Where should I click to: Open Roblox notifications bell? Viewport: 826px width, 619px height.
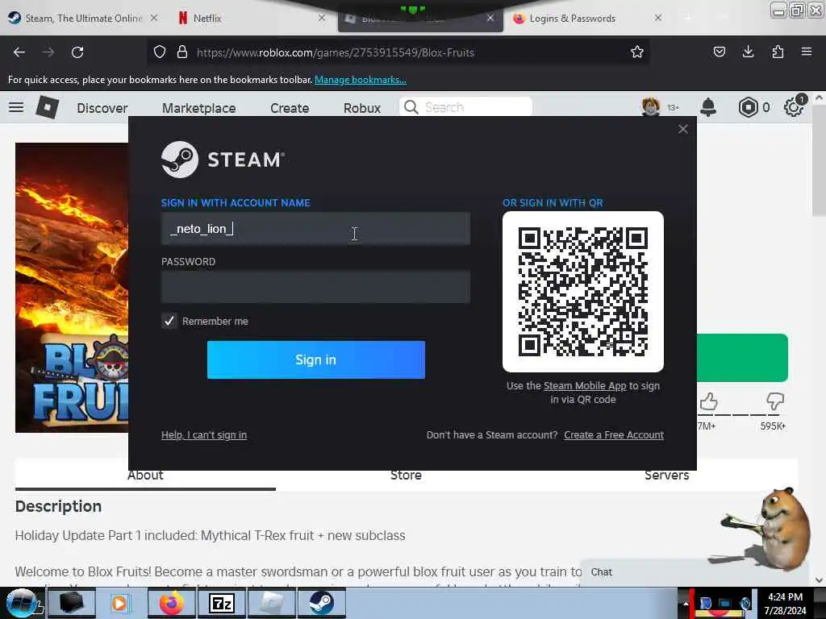708,107
